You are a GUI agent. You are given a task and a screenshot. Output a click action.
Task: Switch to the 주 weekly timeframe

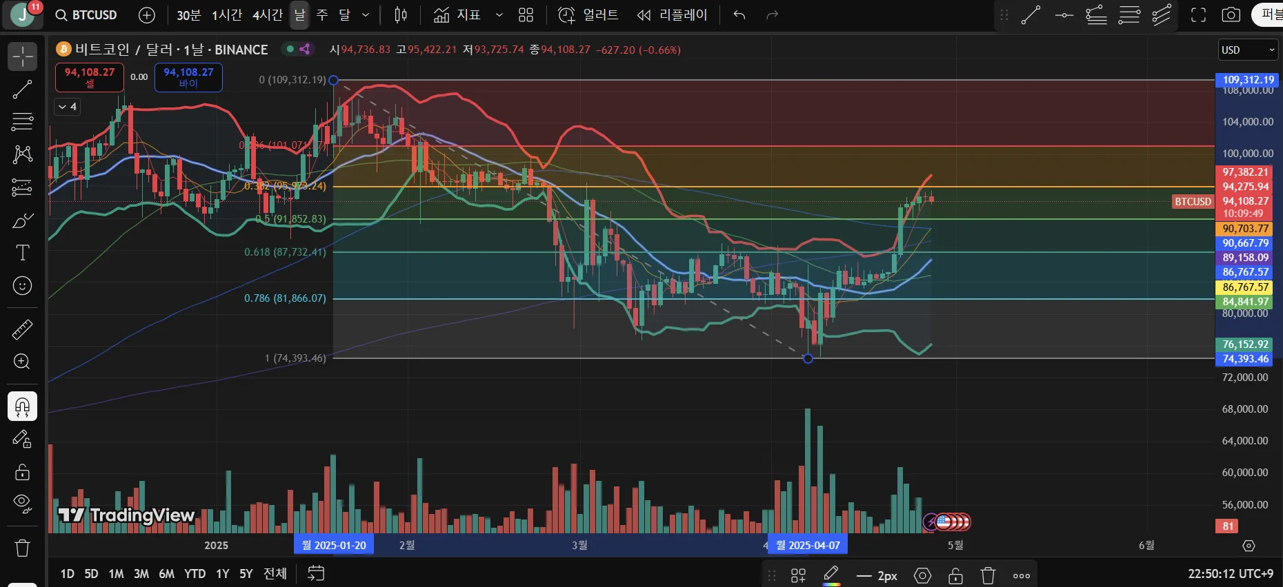pos(322,15)
